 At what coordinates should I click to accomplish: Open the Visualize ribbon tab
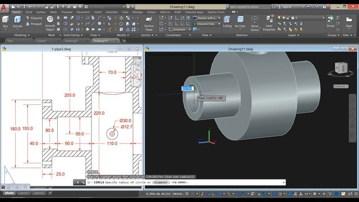pyautogui.click(x=67, y=12)
